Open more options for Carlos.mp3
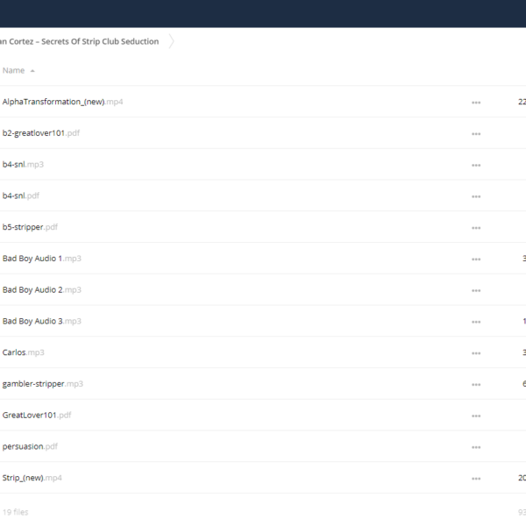 click(x=476, y=353)
